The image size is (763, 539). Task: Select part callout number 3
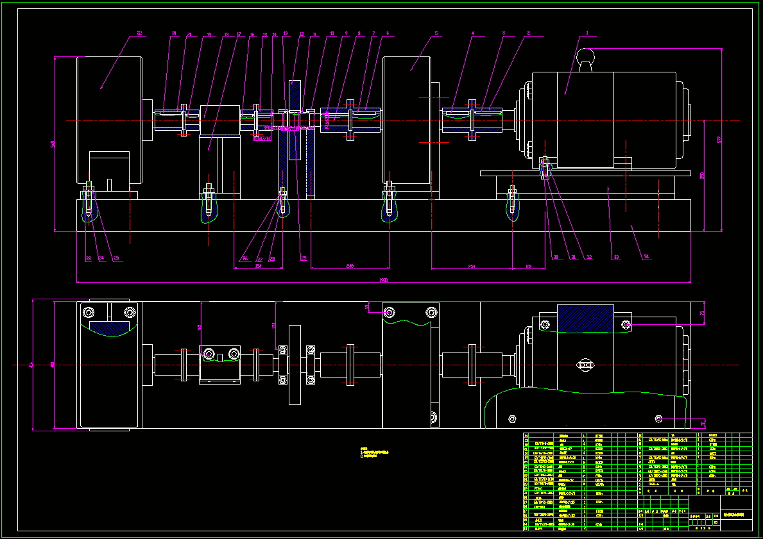tap(504, 33)
